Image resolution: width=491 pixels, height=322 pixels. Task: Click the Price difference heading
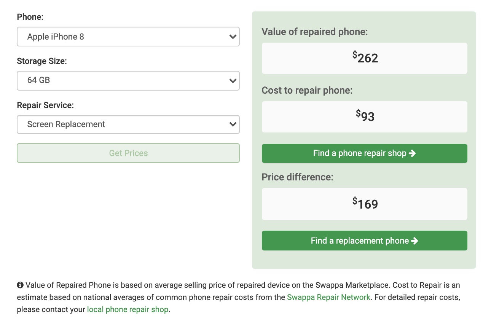click(297, 177)
